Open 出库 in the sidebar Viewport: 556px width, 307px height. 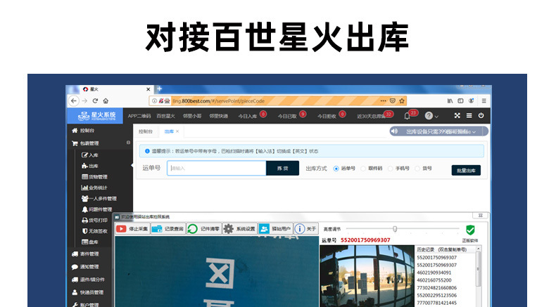coord(90,166)
